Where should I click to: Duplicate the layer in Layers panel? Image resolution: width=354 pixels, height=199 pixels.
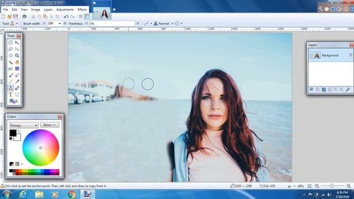(324, 90)
